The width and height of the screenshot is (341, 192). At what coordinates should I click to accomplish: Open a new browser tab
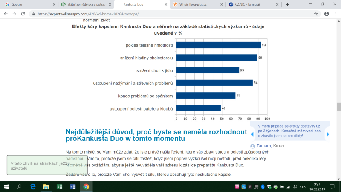pyautogui.click(x=287, y=4)
